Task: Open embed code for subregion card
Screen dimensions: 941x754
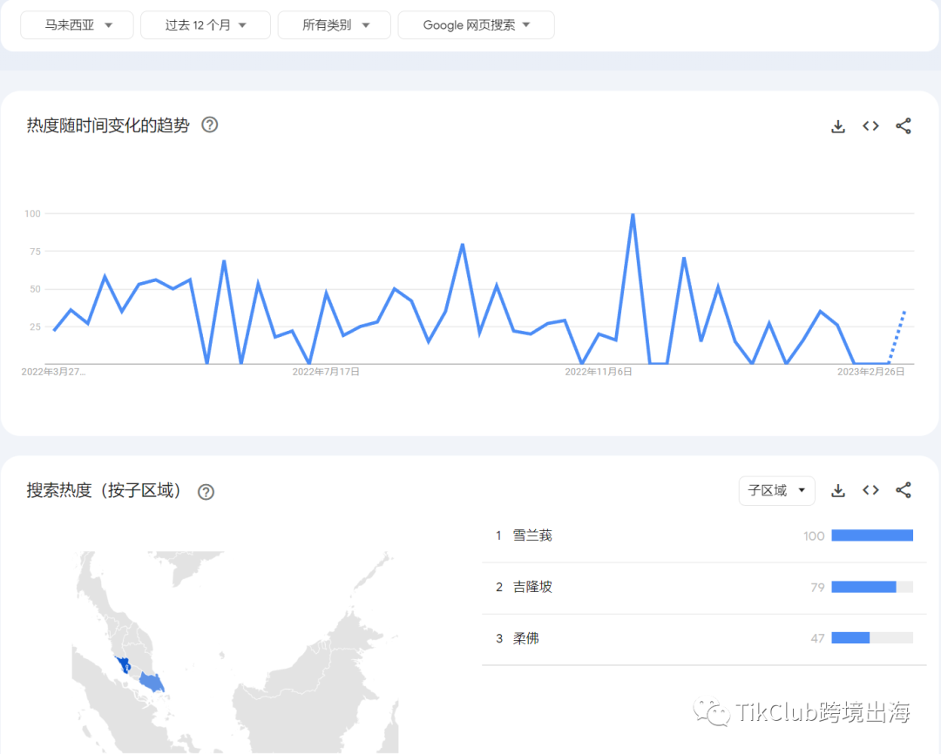Action: 870,490
